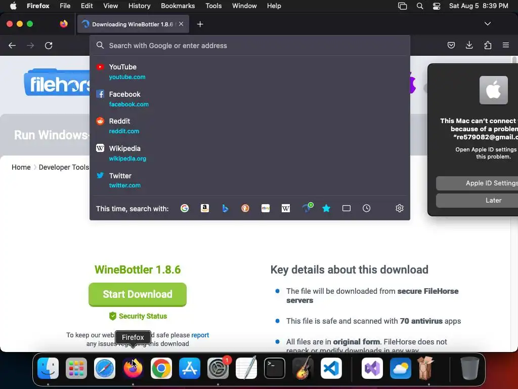
Task: Open Developer Tools breadcrumb
Action: point(64,167)
